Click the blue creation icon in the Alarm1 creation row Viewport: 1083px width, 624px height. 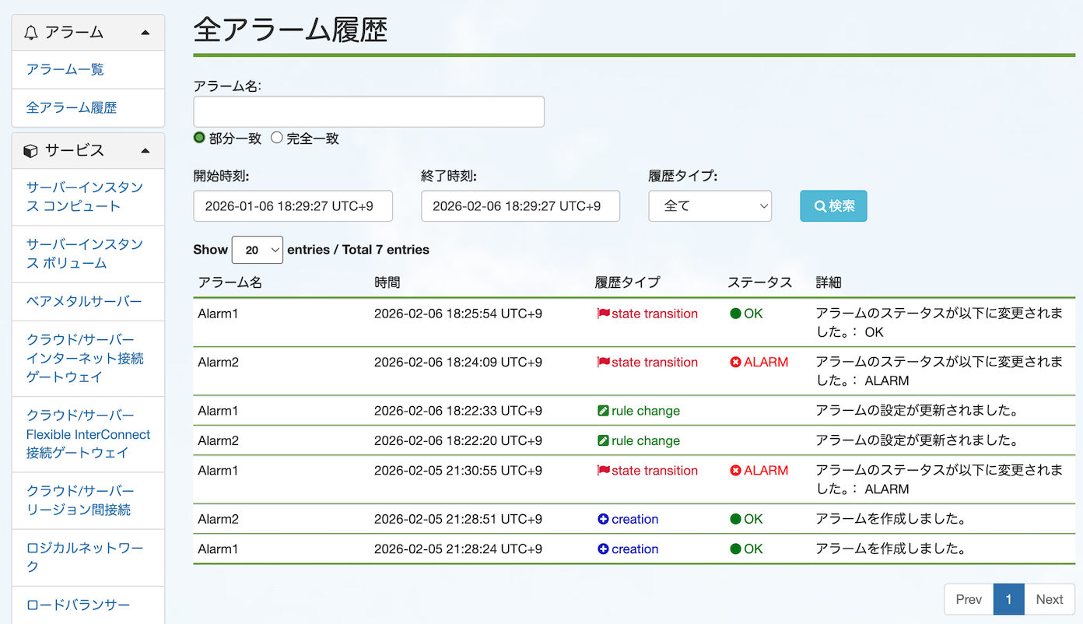tap(605, 549)
